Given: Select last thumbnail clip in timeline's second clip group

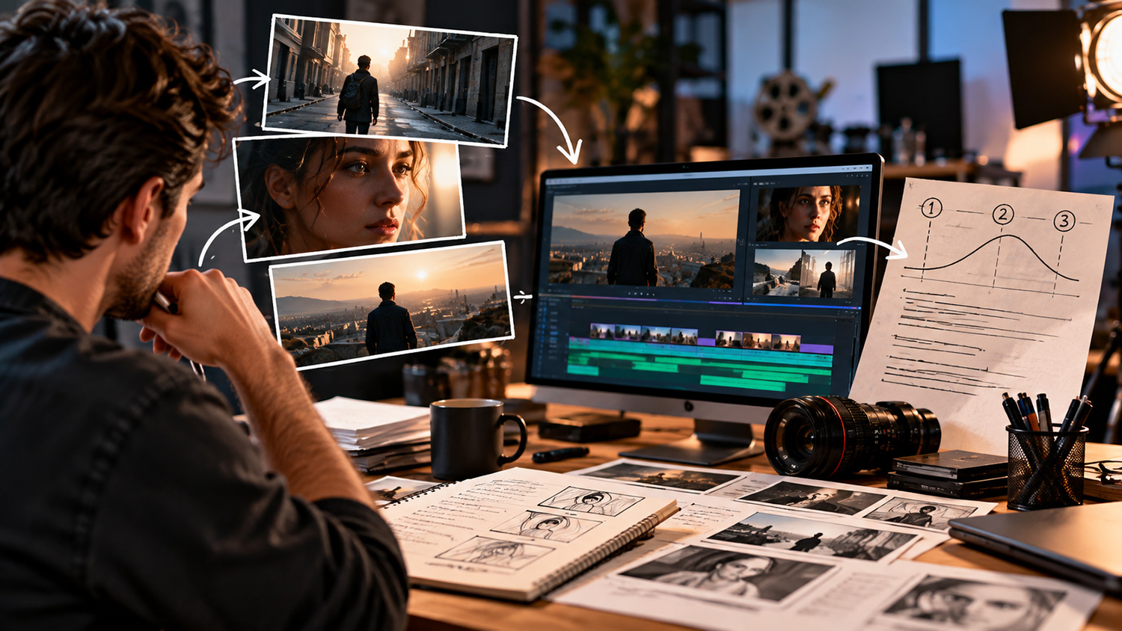Looking at the screenshot, I should tap(786, 343).
